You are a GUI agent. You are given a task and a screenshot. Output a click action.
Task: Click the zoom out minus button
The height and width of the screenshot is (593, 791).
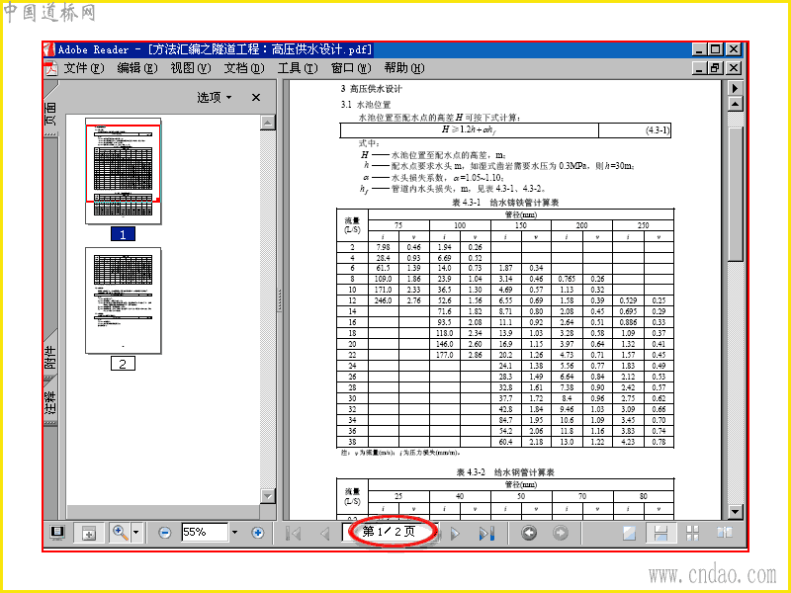point(164,533)
